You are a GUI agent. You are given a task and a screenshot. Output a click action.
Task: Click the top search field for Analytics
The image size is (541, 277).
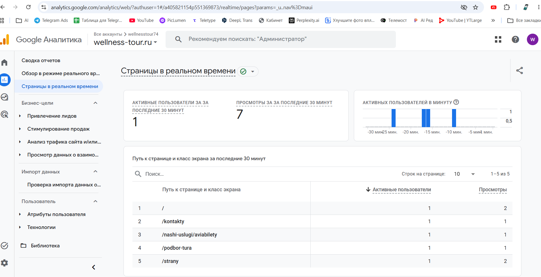pos(281,39)
